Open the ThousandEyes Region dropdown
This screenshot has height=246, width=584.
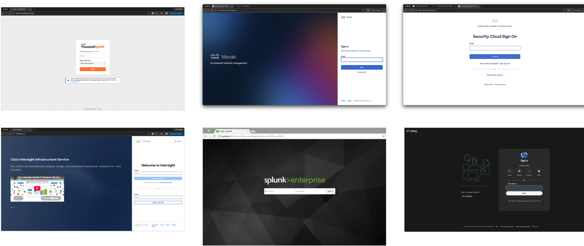[93, 63]
